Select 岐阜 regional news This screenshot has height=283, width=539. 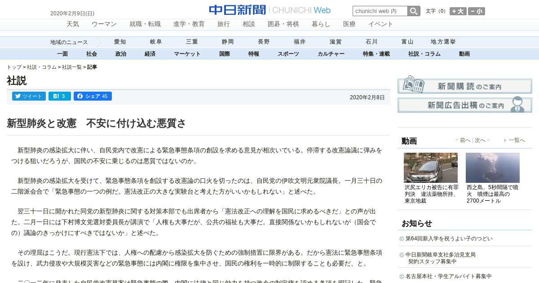click(x=156, y=42)
